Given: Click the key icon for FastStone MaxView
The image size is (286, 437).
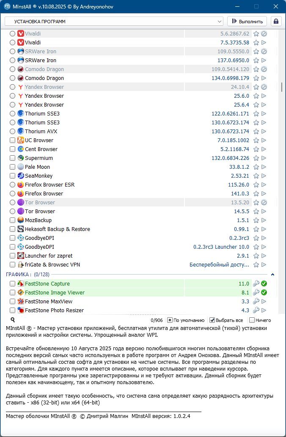Looking at the screenshot, I should click(256, 301).
